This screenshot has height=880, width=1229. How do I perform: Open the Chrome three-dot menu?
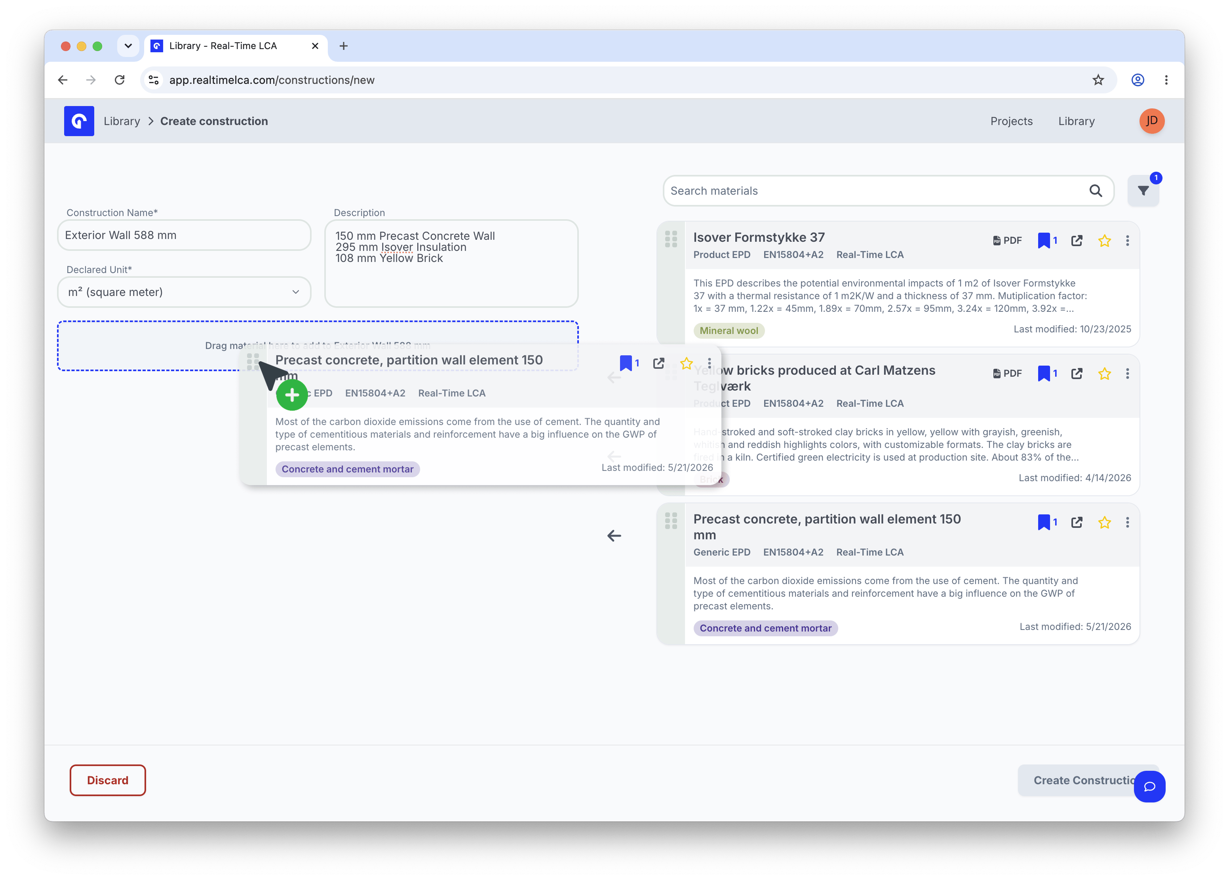point(1166,80)
